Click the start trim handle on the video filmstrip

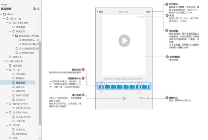(101, 86)
